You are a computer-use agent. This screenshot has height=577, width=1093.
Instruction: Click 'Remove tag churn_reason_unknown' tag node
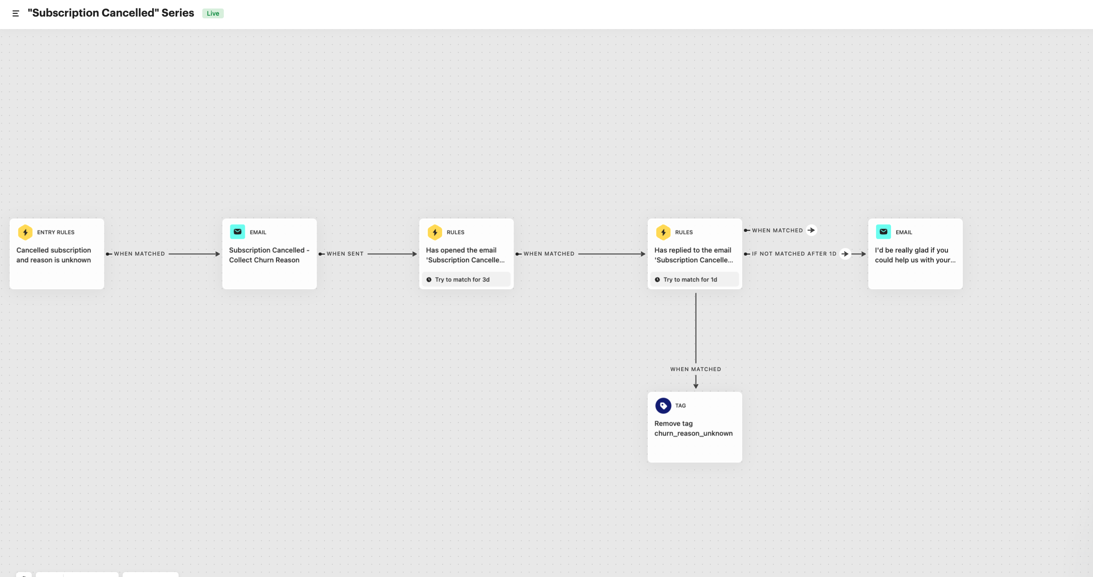pyautogui.click(x=694, y=427)
